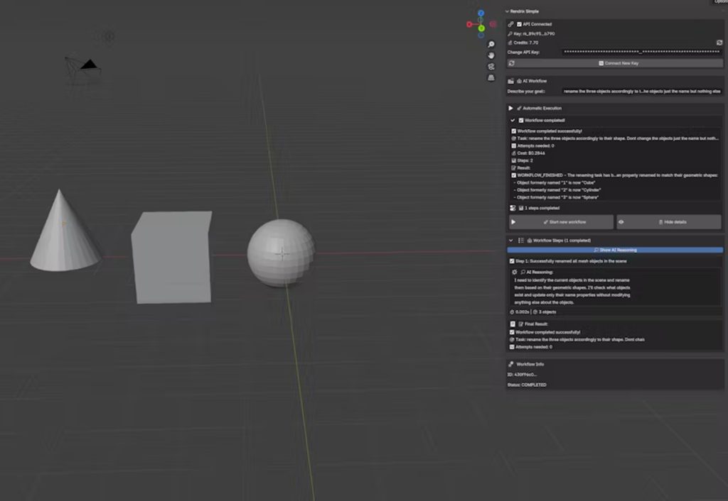Click the gear icon beside AI Reasoning

pyautogui.click(x=515, y=272)
